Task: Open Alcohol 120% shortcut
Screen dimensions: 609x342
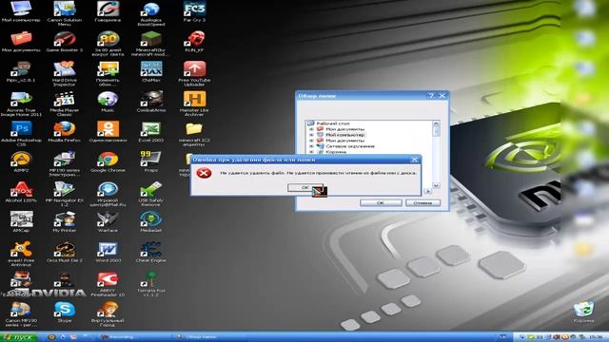Action: (x=21, y=192)
